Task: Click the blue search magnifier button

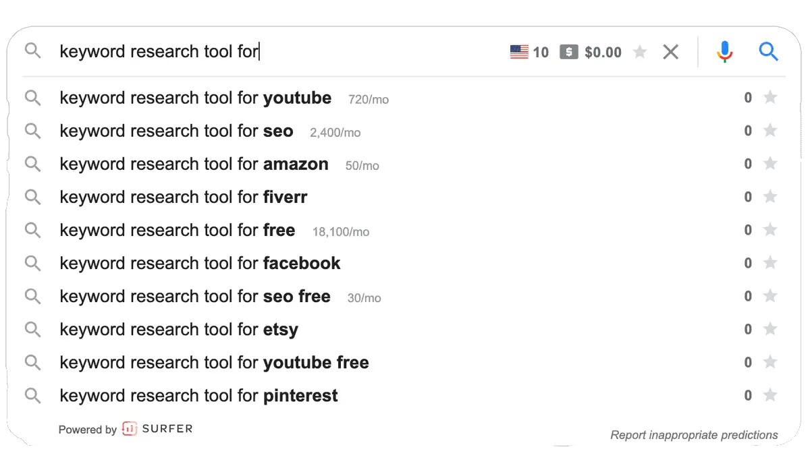Action: [x=768, y=52]
